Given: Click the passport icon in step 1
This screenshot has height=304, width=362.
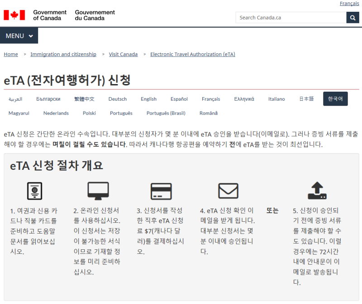Looking at the screenshot, I should (x=35, y=191).
